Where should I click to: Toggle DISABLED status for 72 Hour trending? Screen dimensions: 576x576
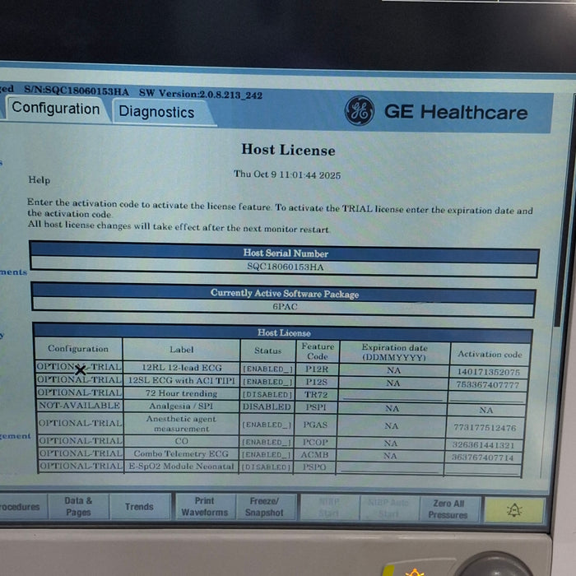point(267,394)
